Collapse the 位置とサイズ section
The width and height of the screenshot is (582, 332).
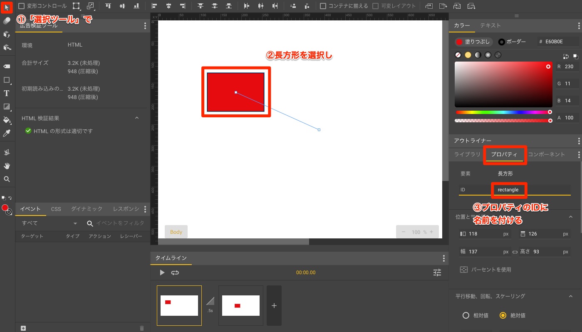tap(570, 217)
